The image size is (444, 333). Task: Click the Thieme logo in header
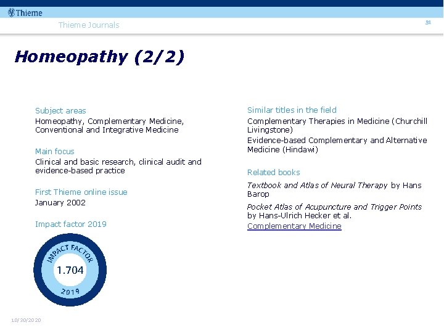[25, 13]
